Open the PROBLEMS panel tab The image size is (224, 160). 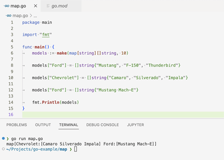17,125
